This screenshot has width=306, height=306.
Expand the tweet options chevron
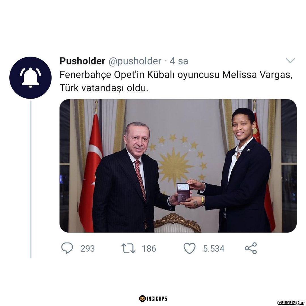(x=290, y=61)
